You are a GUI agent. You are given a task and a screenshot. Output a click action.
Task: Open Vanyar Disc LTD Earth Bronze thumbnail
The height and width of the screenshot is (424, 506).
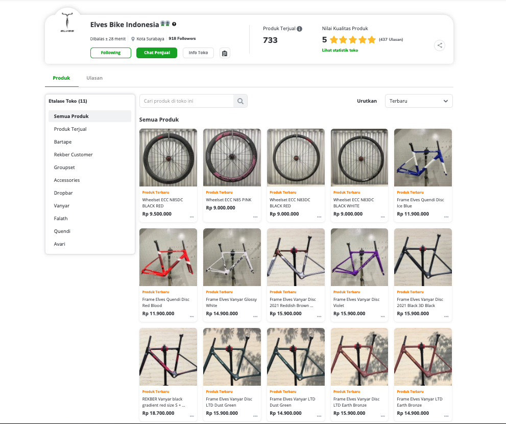tap(359, 357)
